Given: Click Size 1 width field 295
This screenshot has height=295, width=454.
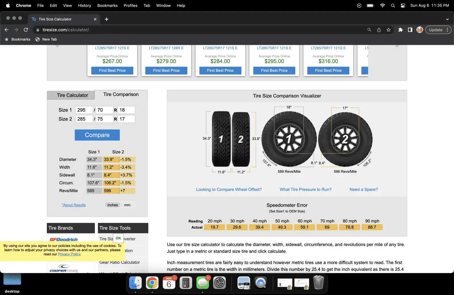Looking at the screenshot, I should point(84,110).
